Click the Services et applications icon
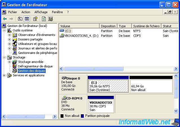The image size is (180, 127). coord(9,75)
